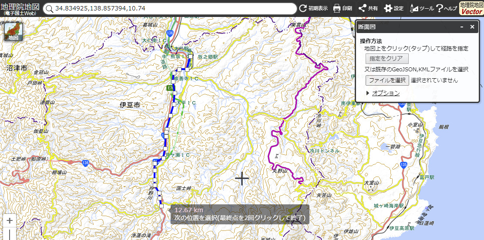Image resolution: width=484 pixels, height=240 pixels.
Task: Click the search magnifier icon
Action: 49,9
